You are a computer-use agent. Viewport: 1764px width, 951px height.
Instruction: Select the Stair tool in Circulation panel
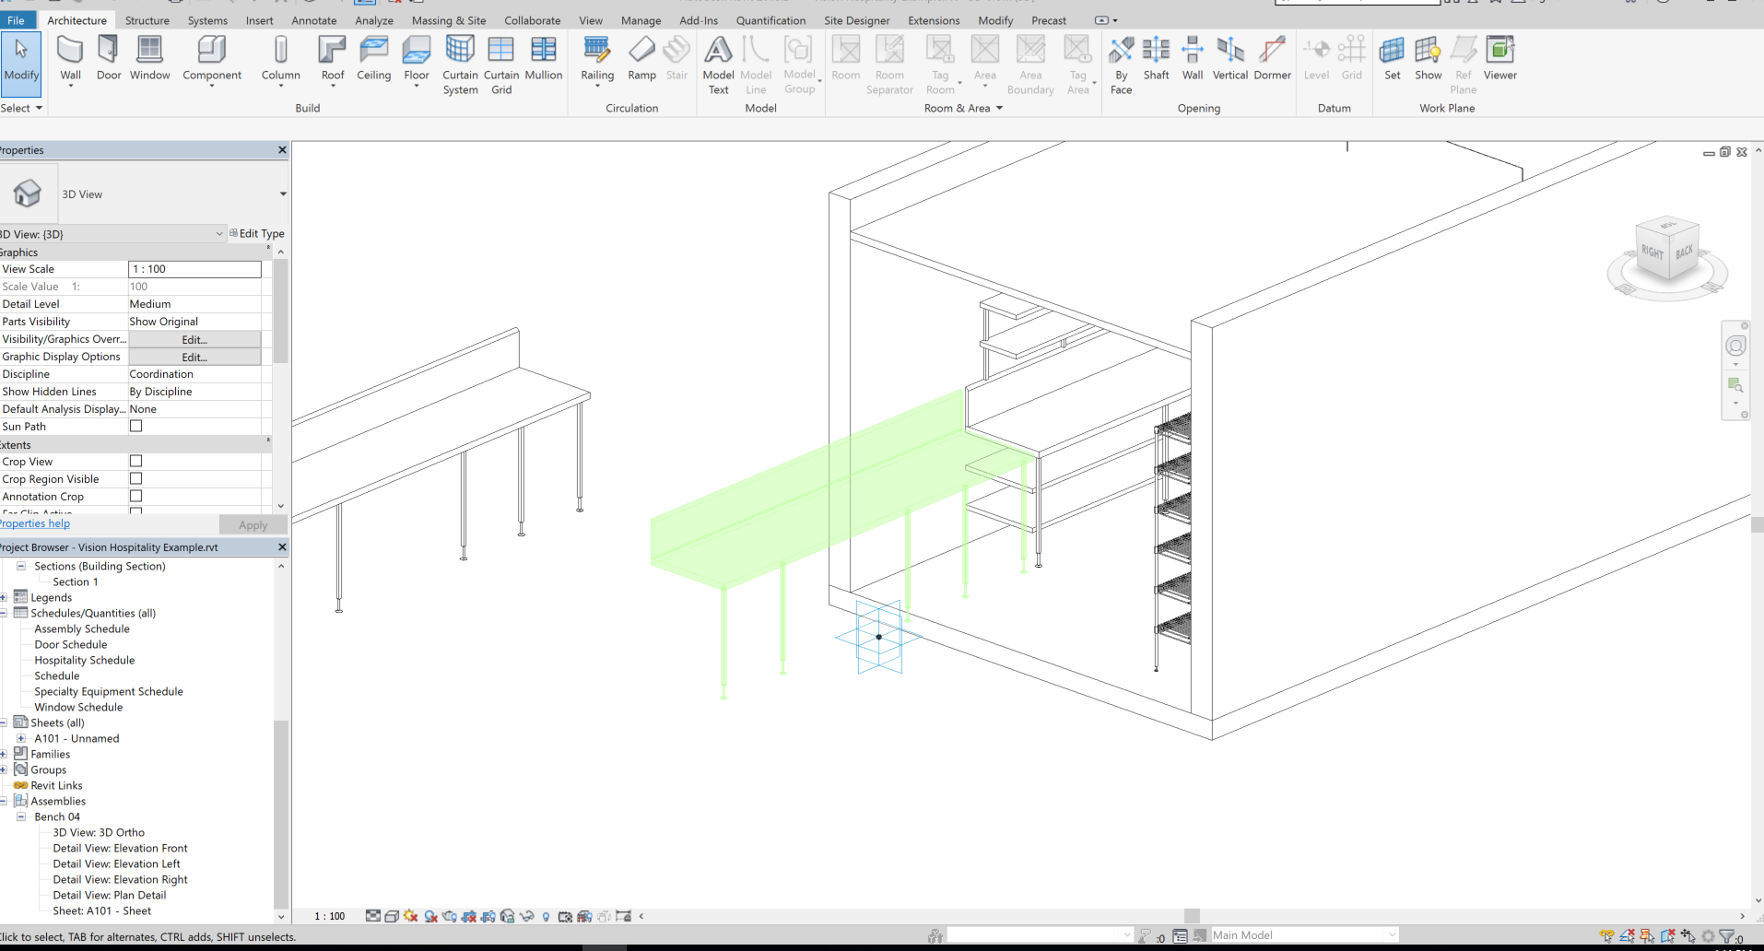pyautogui.click(x=676, y=57)
